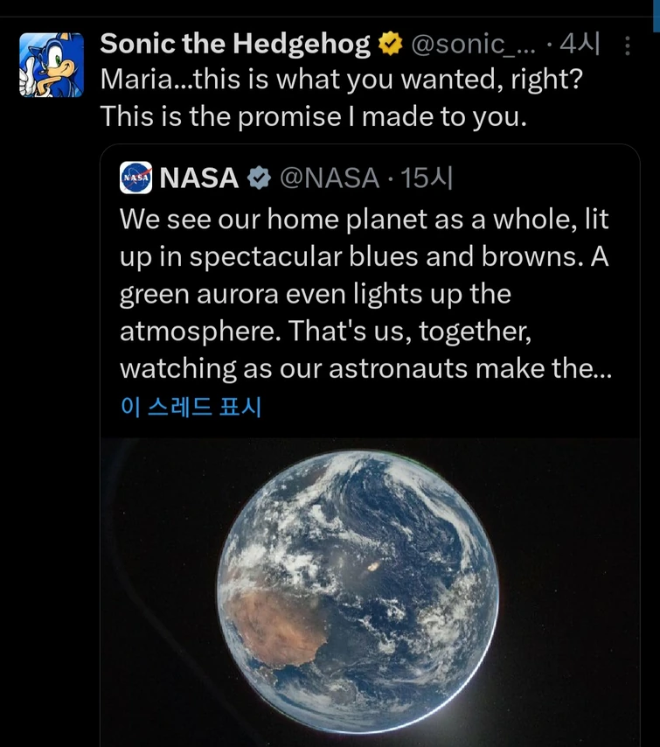660x747 pixels.
Task: Open the Earth photo in the quoted tweet
Action: (x=358, y=590)
